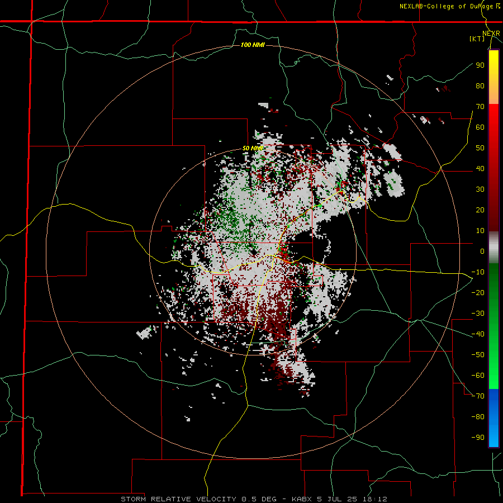Click the -20 value on the velocity scale
Image resolution: width=503 pixels, height=503 pixels.
(x=478, y=293)
